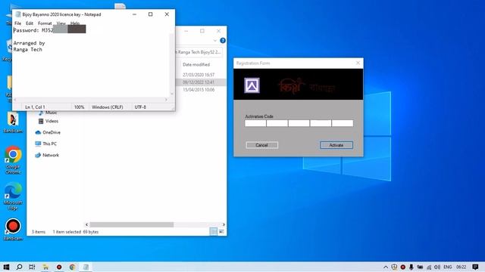485x272 pixels.
Task: Open Windows Start menu
Action: click(6, 267)
